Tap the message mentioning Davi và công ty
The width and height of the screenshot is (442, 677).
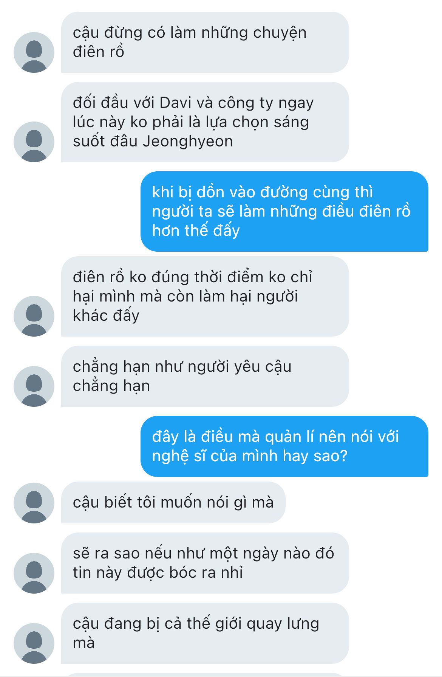coord(204,122)
